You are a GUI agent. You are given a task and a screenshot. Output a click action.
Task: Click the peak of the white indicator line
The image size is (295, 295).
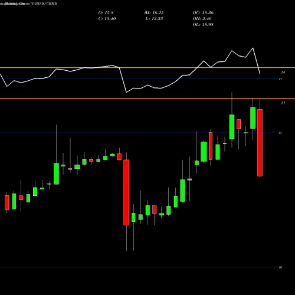(253, 48)
